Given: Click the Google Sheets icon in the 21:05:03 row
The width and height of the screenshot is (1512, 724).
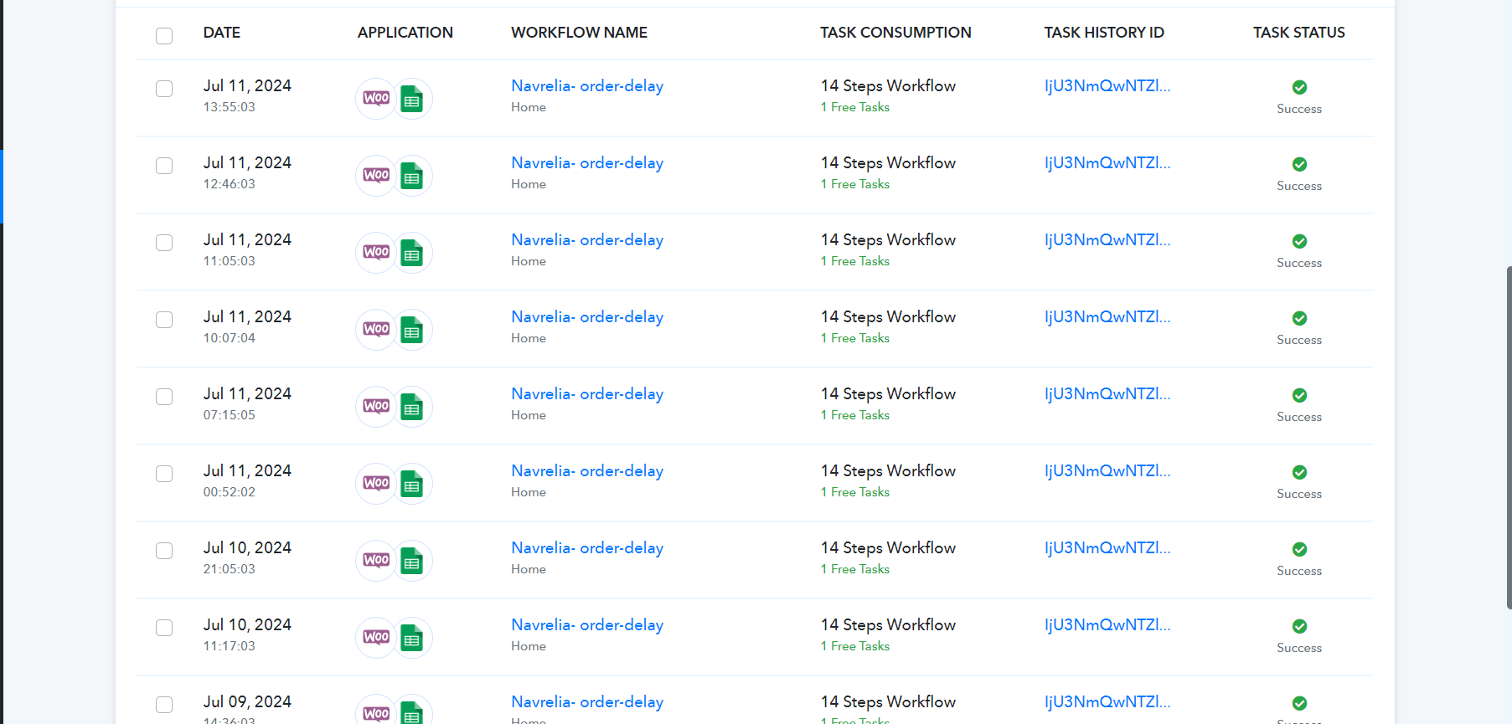Looking at the screenshot, I should pos(412,561).
